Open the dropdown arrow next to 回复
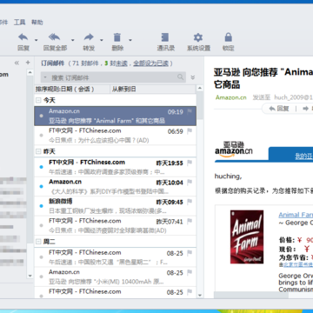Screen dimensions: 313x313 tap(37, 40)
